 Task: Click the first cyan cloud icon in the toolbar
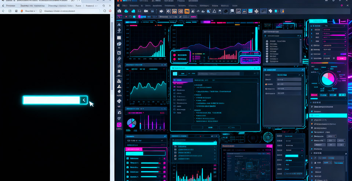(126, 11)
